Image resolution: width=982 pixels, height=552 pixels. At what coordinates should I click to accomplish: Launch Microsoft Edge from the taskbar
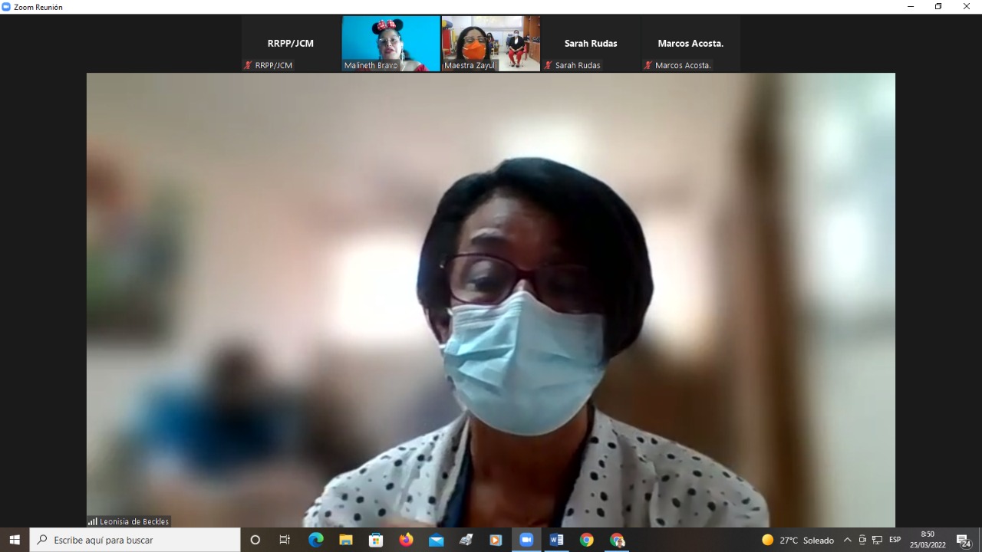(315, 540)
